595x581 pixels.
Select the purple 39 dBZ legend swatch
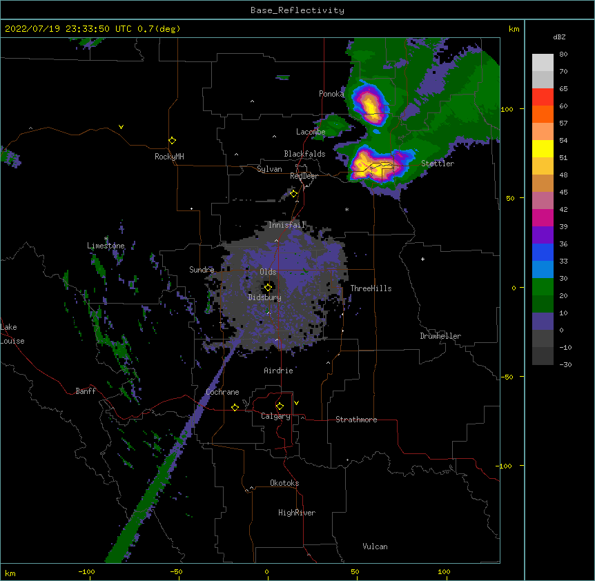(543, 235)
